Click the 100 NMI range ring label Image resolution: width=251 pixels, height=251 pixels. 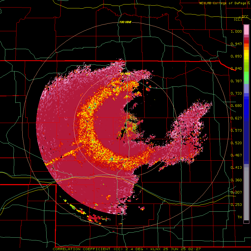click(x=125, y=22)
